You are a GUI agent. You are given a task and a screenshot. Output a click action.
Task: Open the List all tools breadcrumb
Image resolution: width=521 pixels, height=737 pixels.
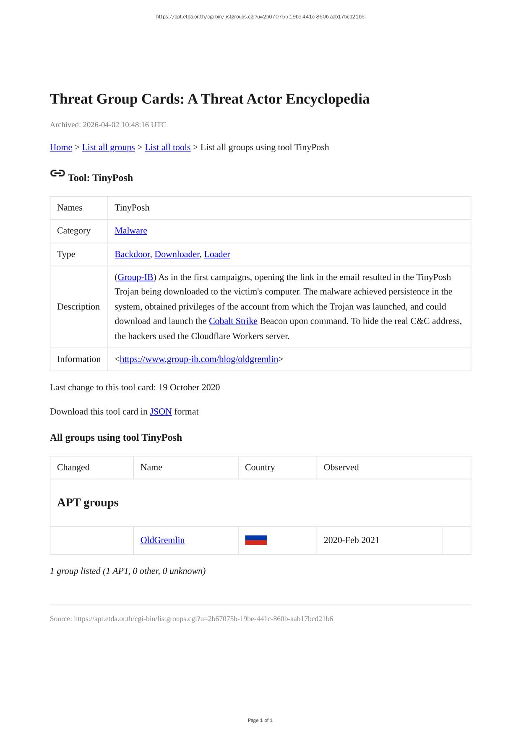167,147
